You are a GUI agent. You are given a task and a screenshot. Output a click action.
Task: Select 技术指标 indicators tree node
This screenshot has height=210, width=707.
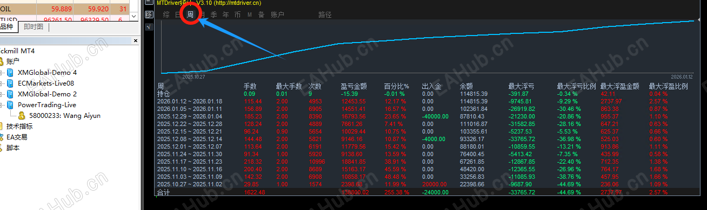point(19,126)
